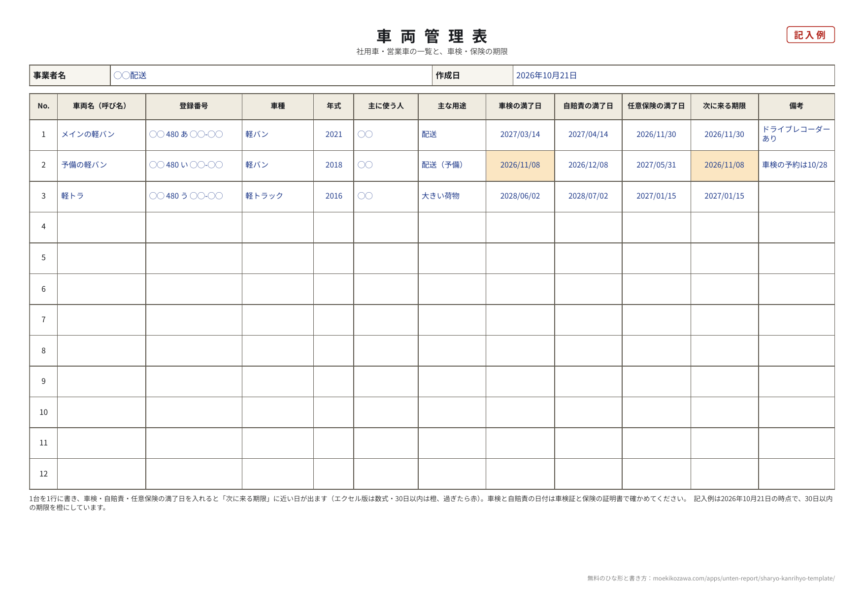Open the moekikozawa.com template link in footer

point(743,578)
